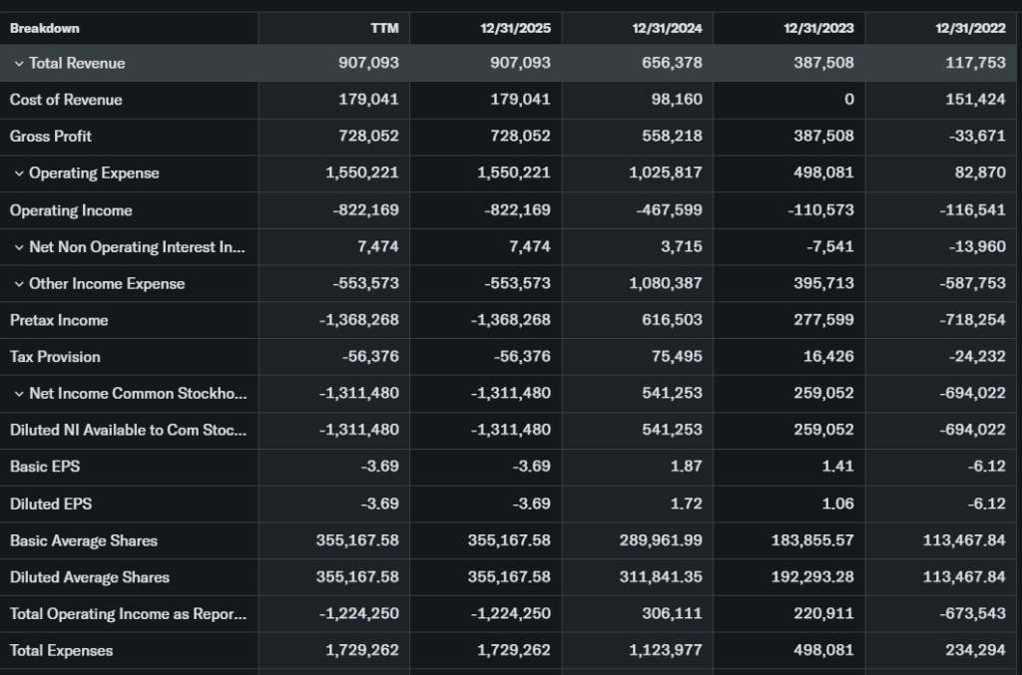
Task: Click the Diluted Average Shares row label
Action: [90, 577]
